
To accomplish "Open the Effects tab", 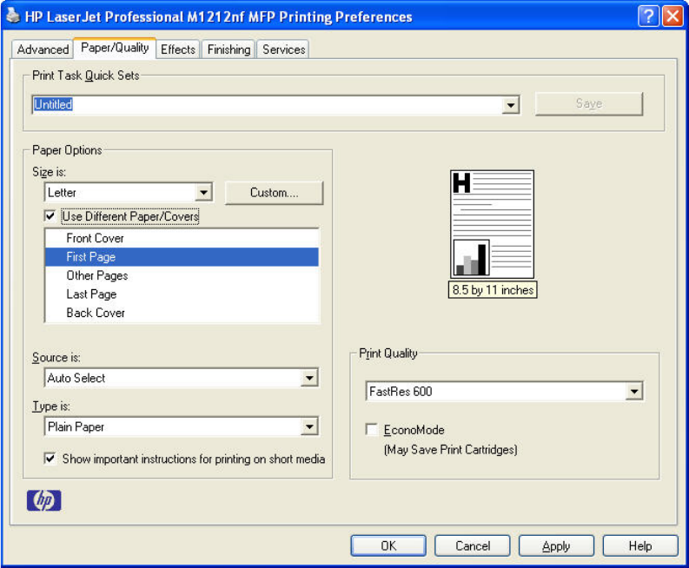I will pos(178,50).
